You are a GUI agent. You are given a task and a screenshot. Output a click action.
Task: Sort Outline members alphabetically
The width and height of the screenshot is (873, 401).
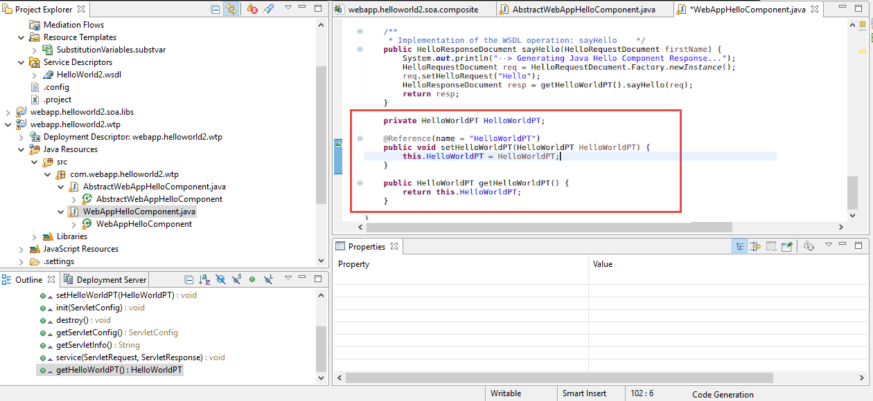click(204, 280)
